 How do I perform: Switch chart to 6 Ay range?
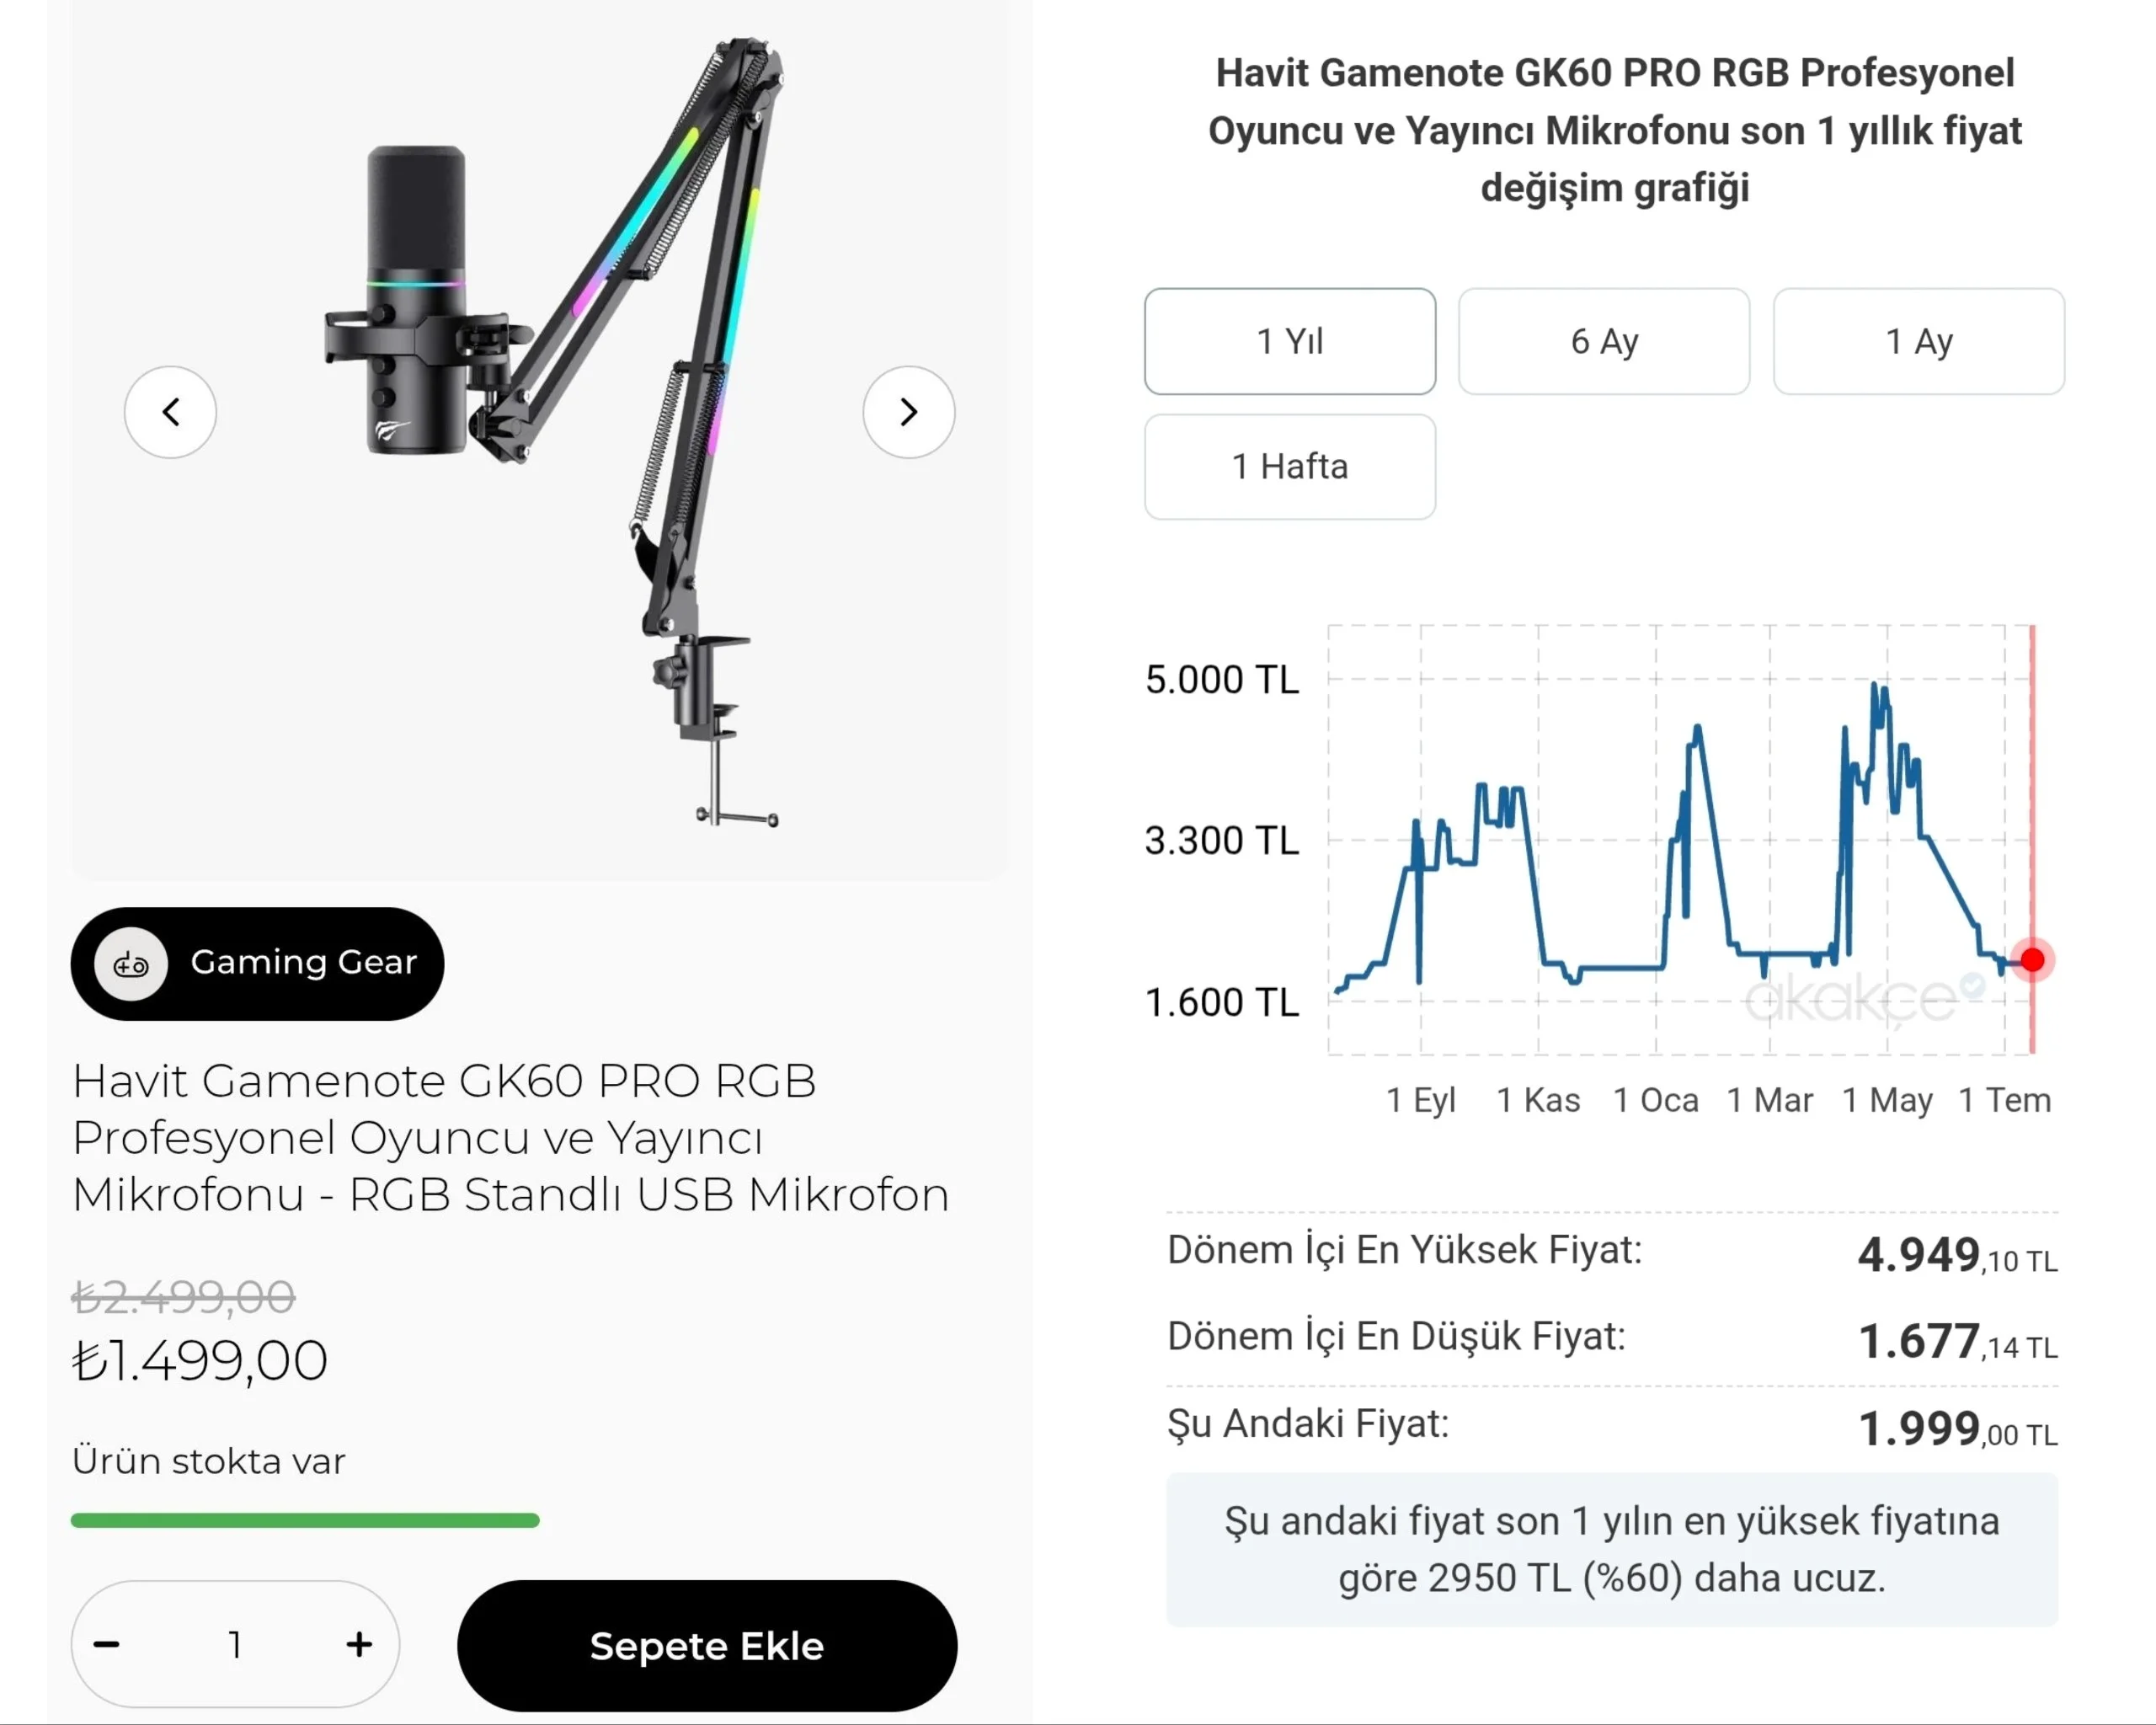(x=1604, y=341)
